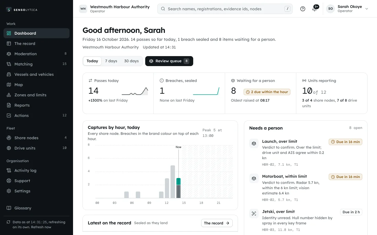Click the Now marker on the chart
The image size is (377, 235).
178,147
